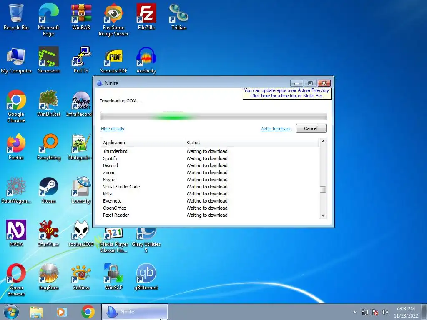Screen dimensions: 427x320
Task: Open the taskbar clock and date
Action: 405,312
